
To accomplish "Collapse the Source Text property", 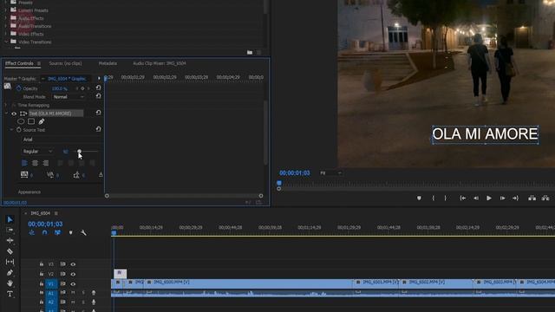I will coord(11,130).
